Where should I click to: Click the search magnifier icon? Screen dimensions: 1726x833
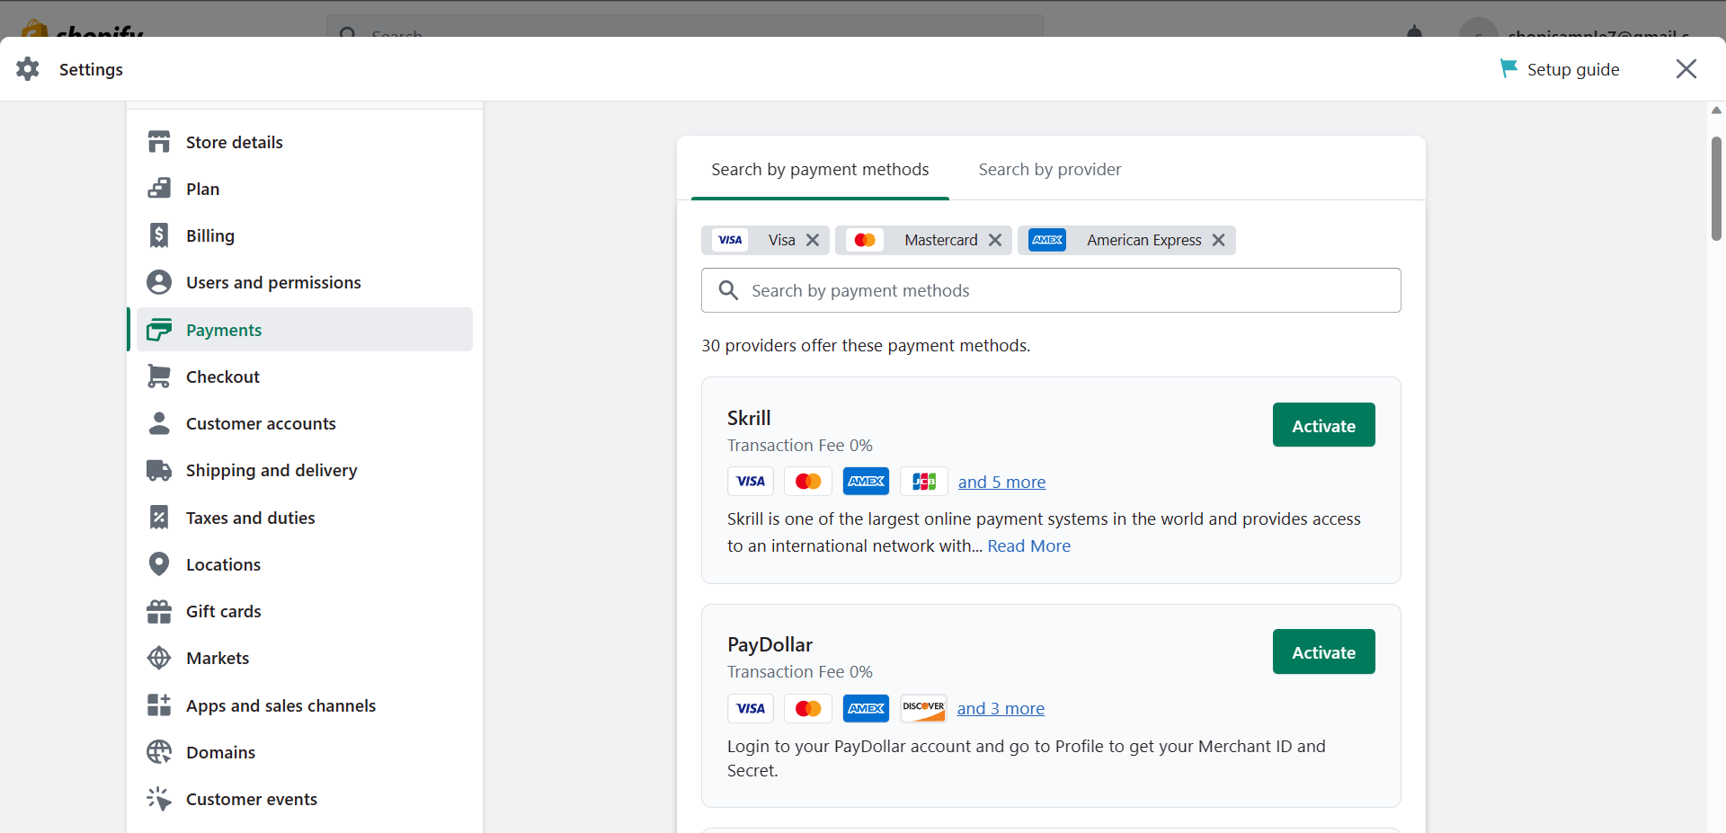pos(728,290)
